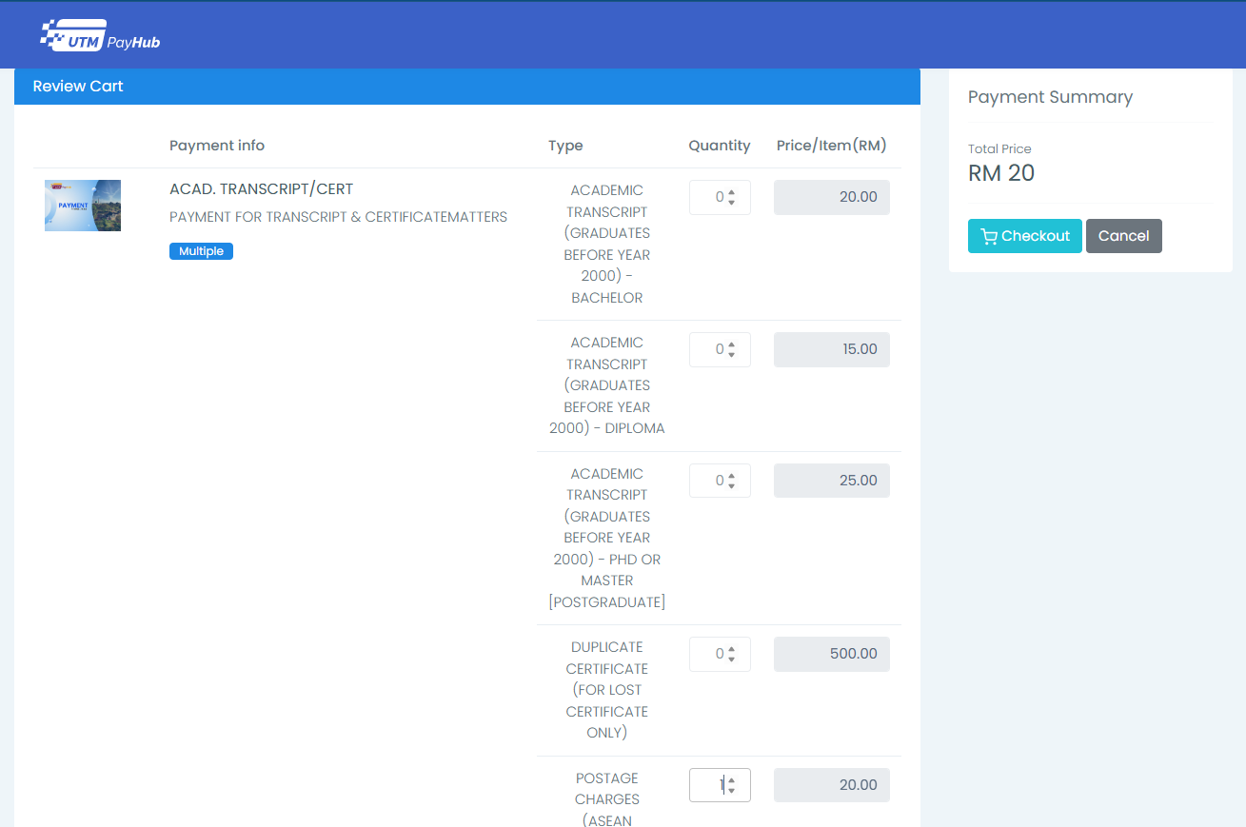
Task: Decrease Postage Charges quantity
Action: [731, 791]
